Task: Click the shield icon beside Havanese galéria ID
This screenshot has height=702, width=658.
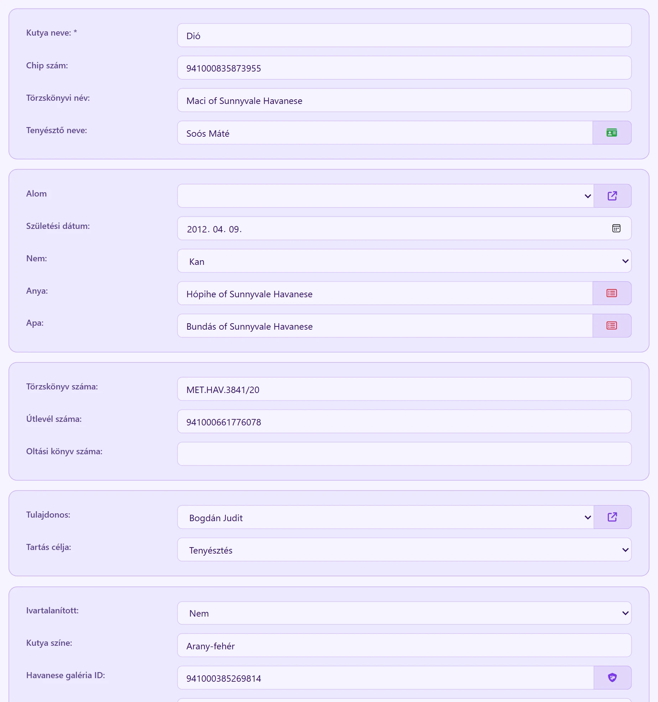Action: click(x=612, y=677)
